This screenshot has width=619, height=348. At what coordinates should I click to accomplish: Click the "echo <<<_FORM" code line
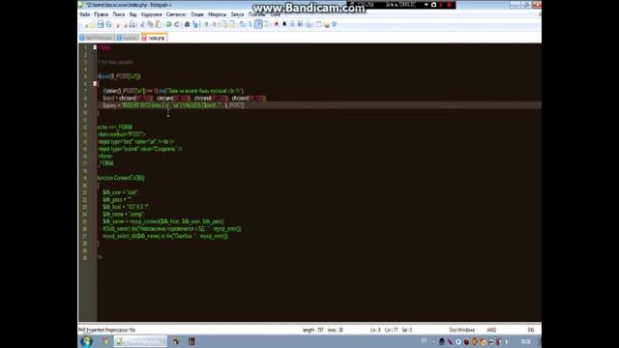pyautogui.click(x=115, y=127)
